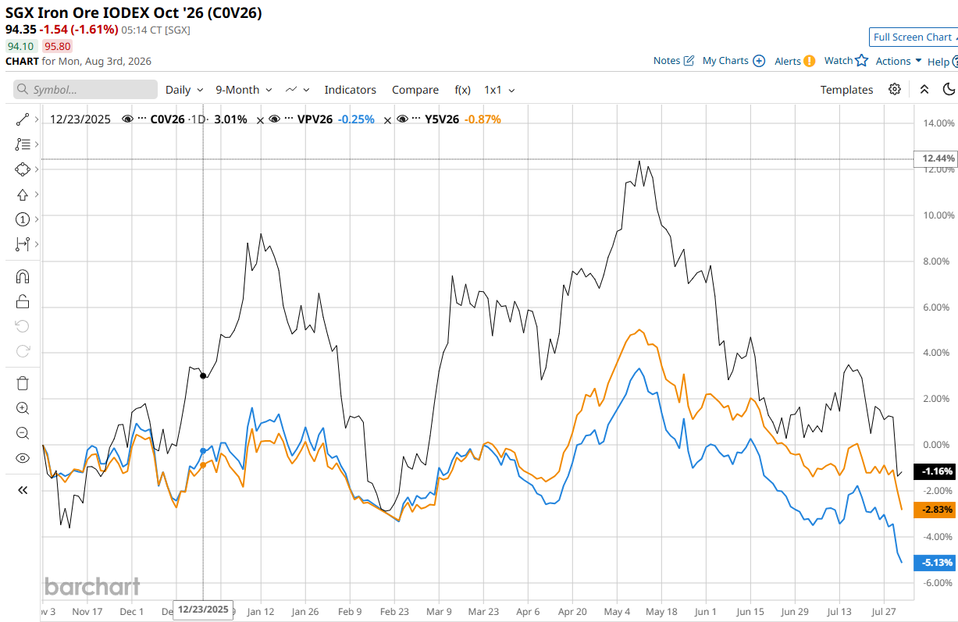The width and height of the screenshot is (958, 622).
Task: Delete drawings with the trash icon
Action: (22, 383)
